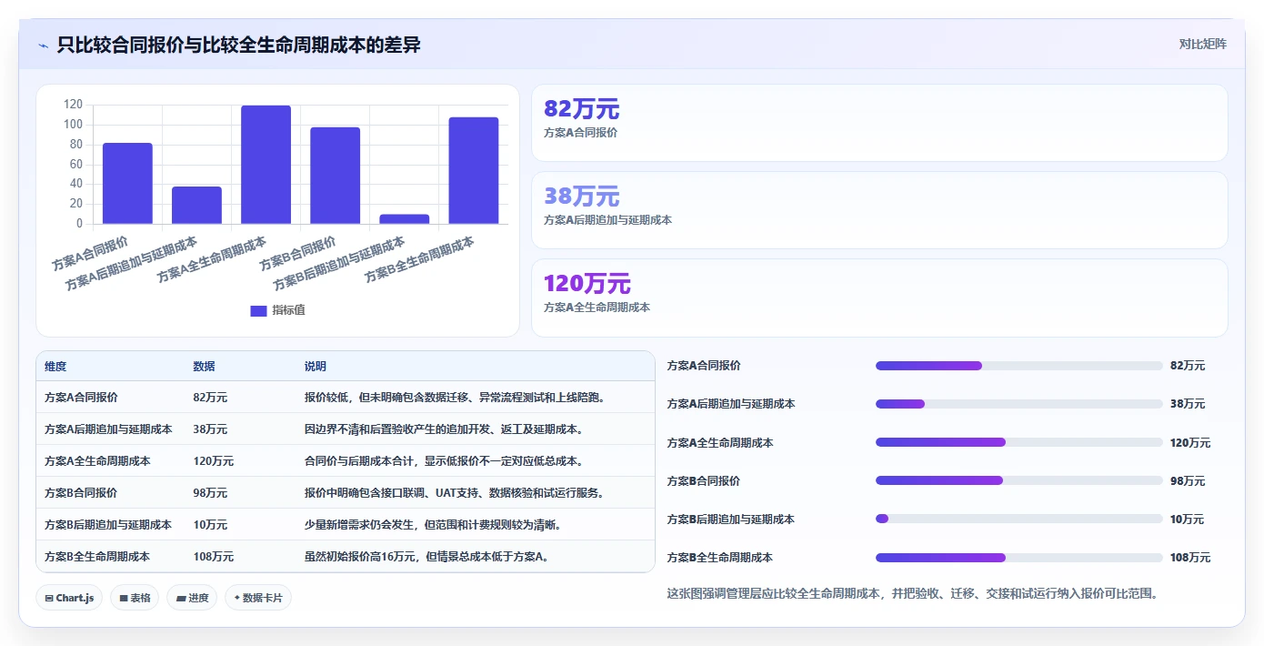Screen dimensions: 1264x646
Task: Click the 方案A后期追加与延期成本 progress bar
Action: (1018, 404)
